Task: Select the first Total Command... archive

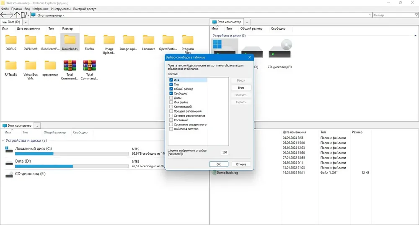Action: [x=70, y=70]
